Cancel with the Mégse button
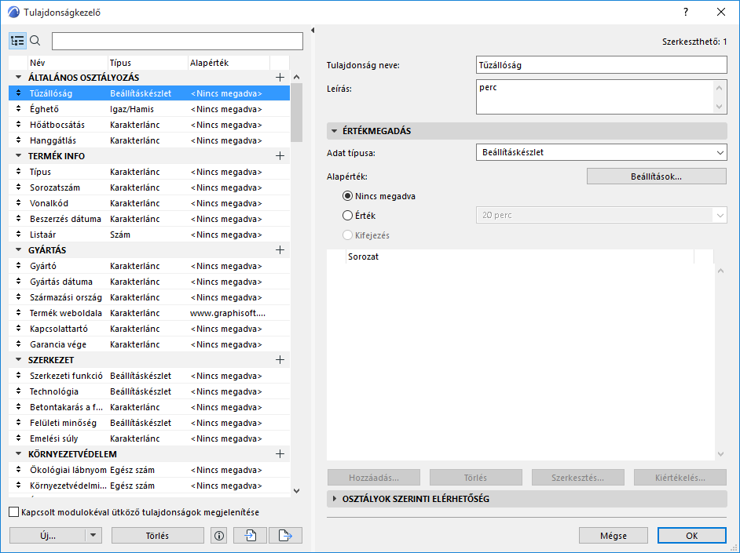Screen dimensions: 740x553 [614, 536]
